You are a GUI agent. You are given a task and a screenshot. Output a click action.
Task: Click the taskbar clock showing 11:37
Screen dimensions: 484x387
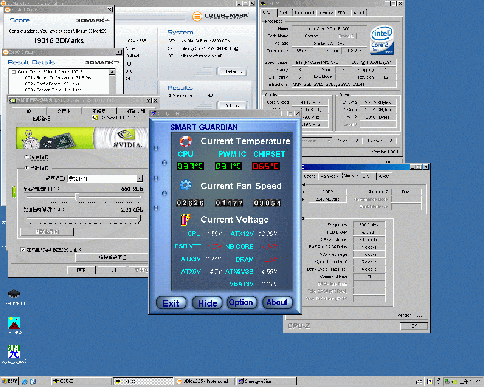point(470,382)
